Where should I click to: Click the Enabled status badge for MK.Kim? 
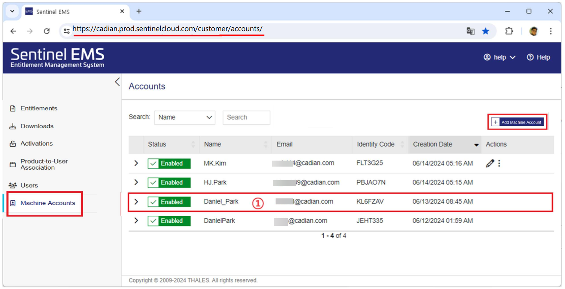click(169, 164)
